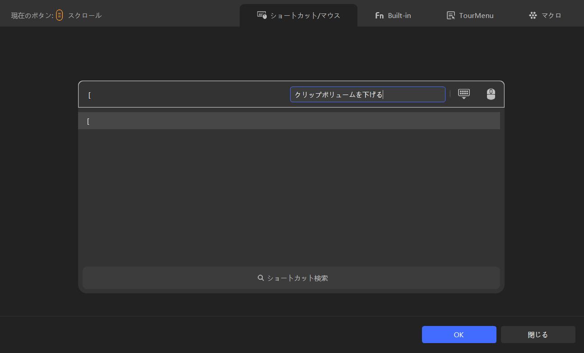Click the TourMenu tab's list icon

[450, 15]
